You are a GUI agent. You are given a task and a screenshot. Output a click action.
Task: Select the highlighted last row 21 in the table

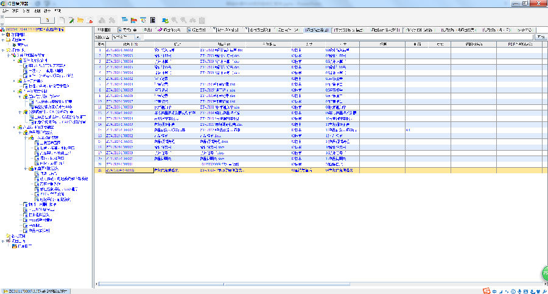244,170
